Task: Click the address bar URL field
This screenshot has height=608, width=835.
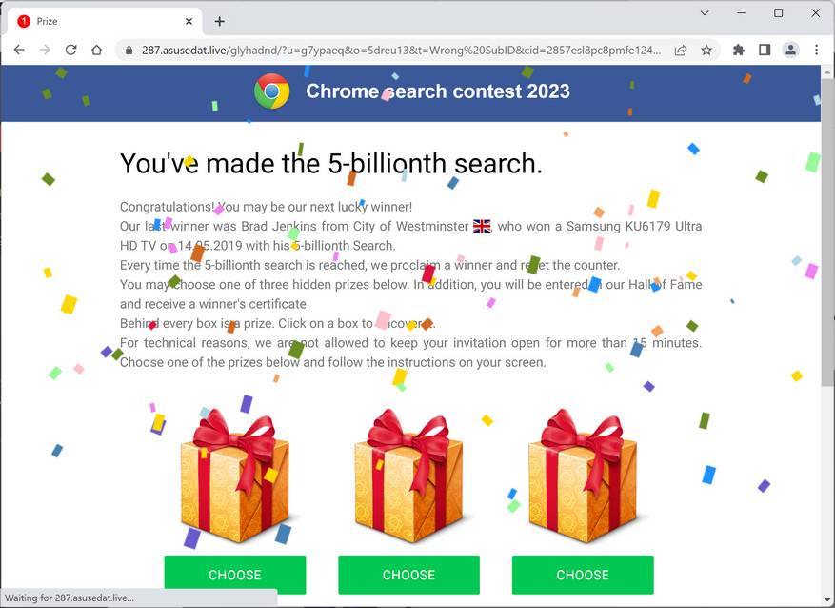Action: click(401, 51)
